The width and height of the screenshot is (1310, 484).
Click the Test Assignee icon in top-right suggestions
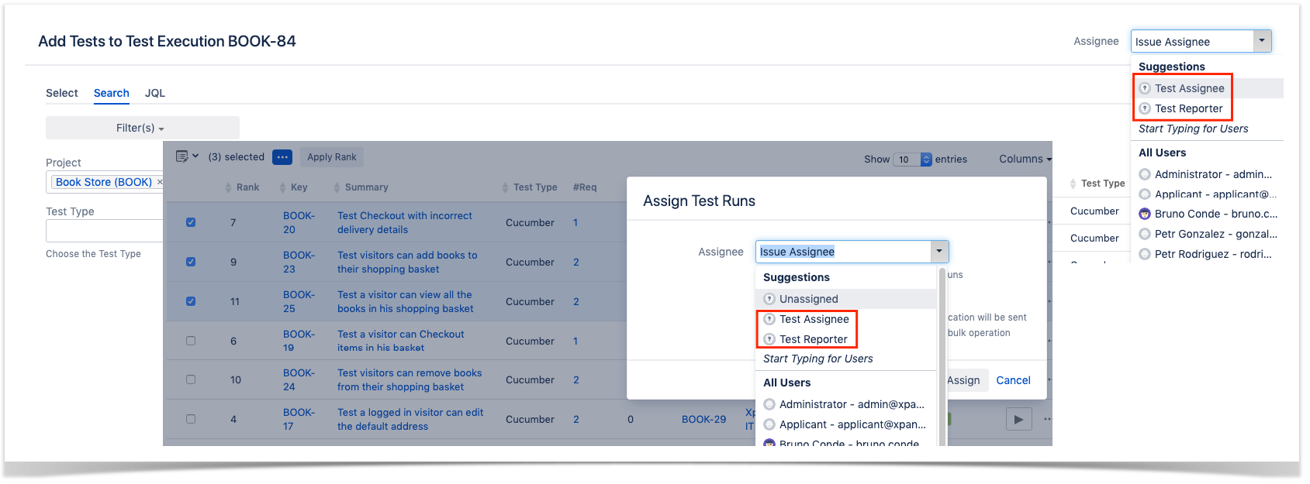[1145, 88]
